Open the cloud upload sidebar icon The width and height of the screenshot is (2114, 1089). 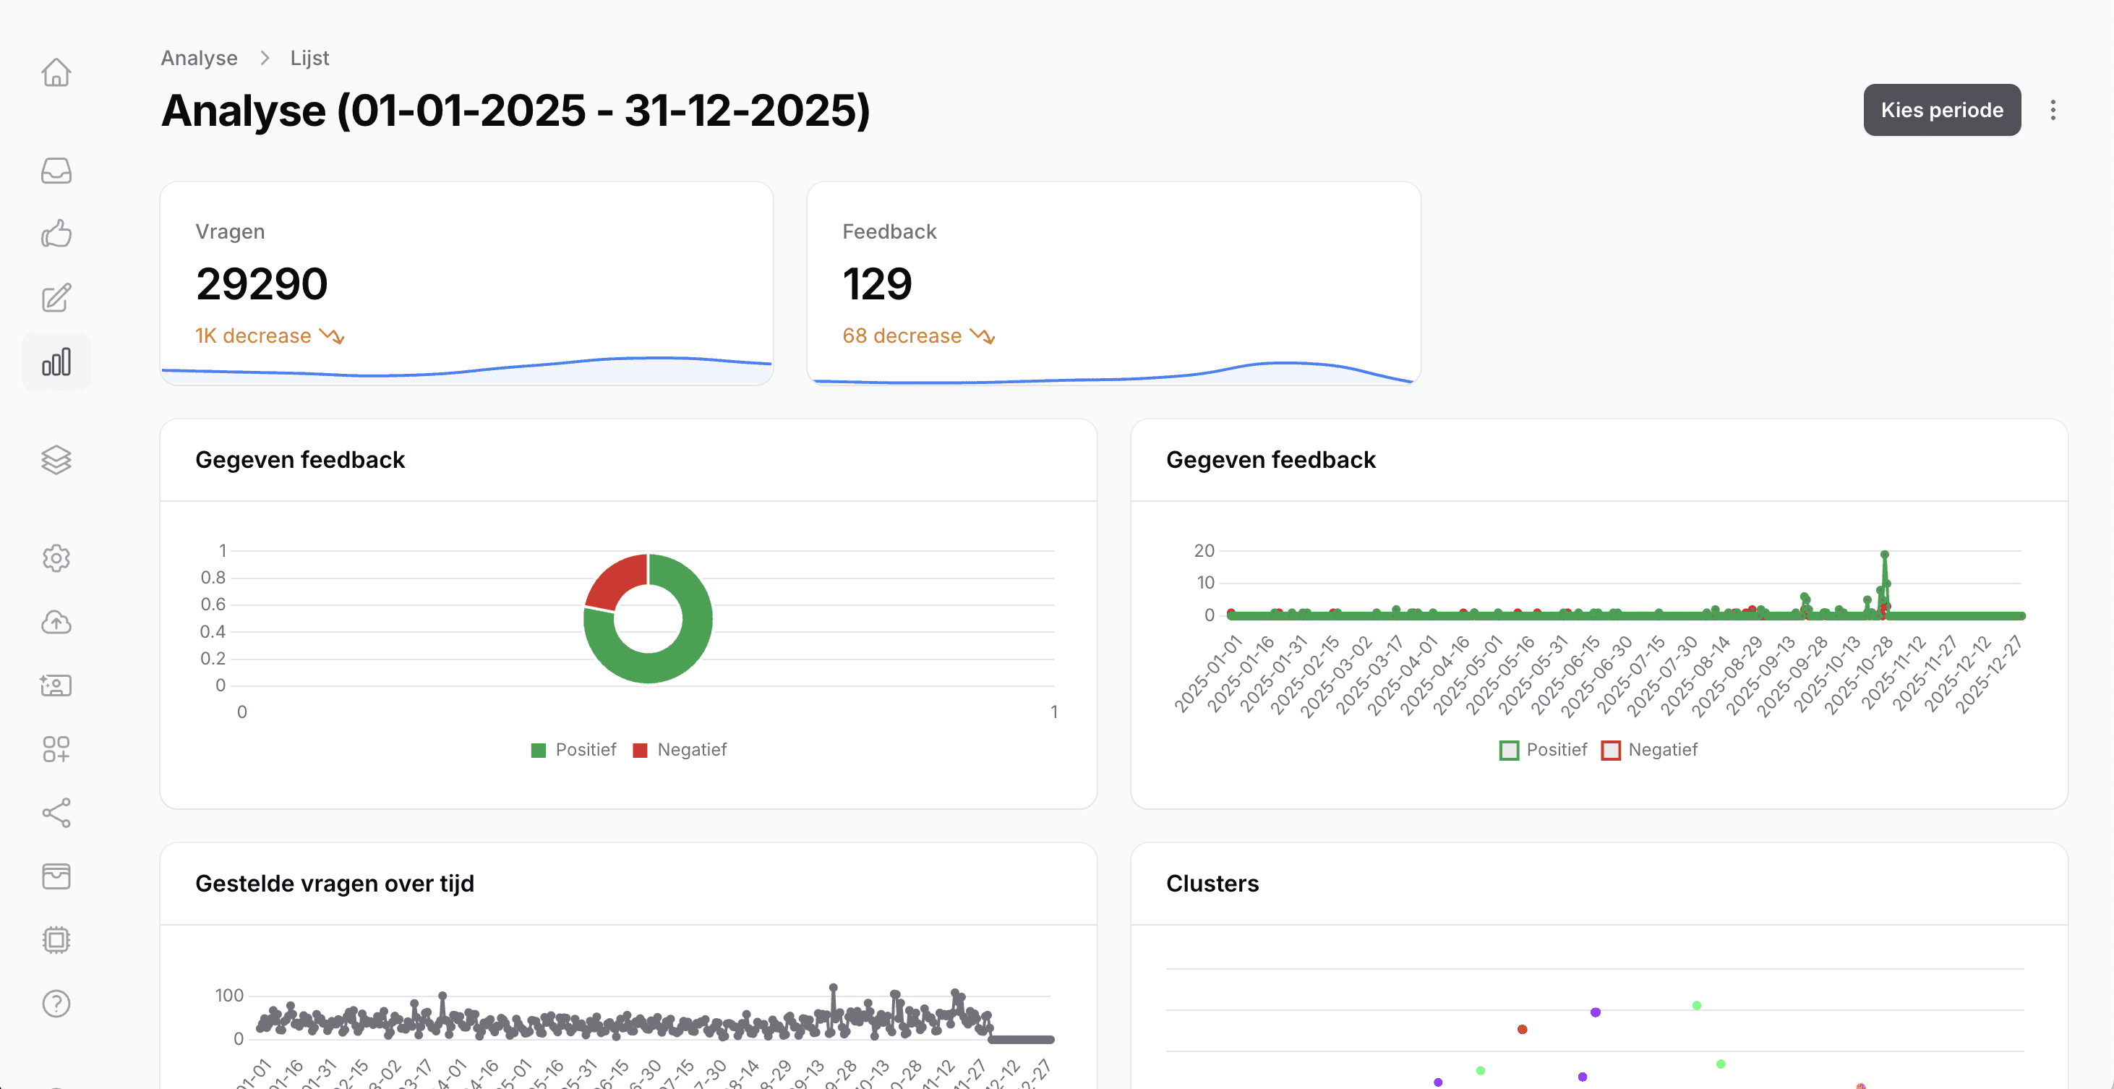tap(56, 622)
